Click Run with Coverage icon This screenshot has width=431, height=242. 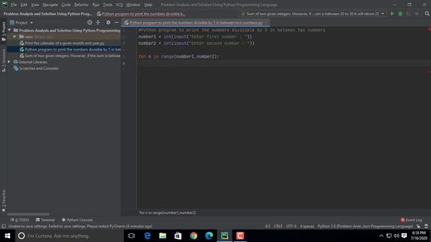pyautogui.click(x=409, y=13)
